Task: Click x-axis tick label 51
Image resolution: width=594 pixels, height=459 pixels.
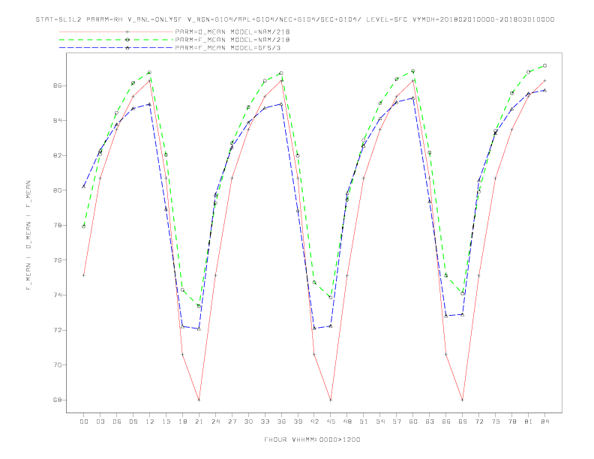Action: pos(364,421)
